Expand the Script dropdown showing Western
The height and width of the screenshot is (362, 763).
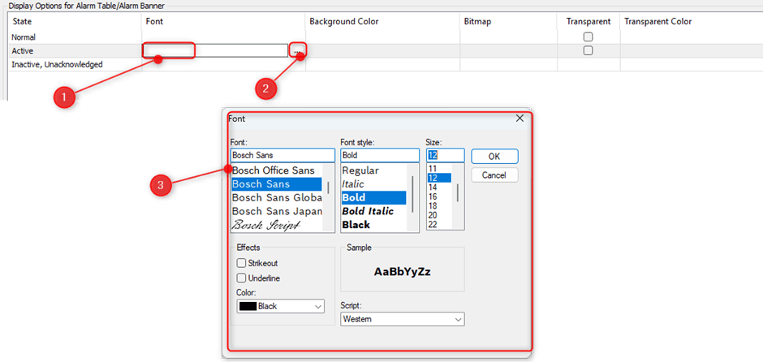point(402,319)
